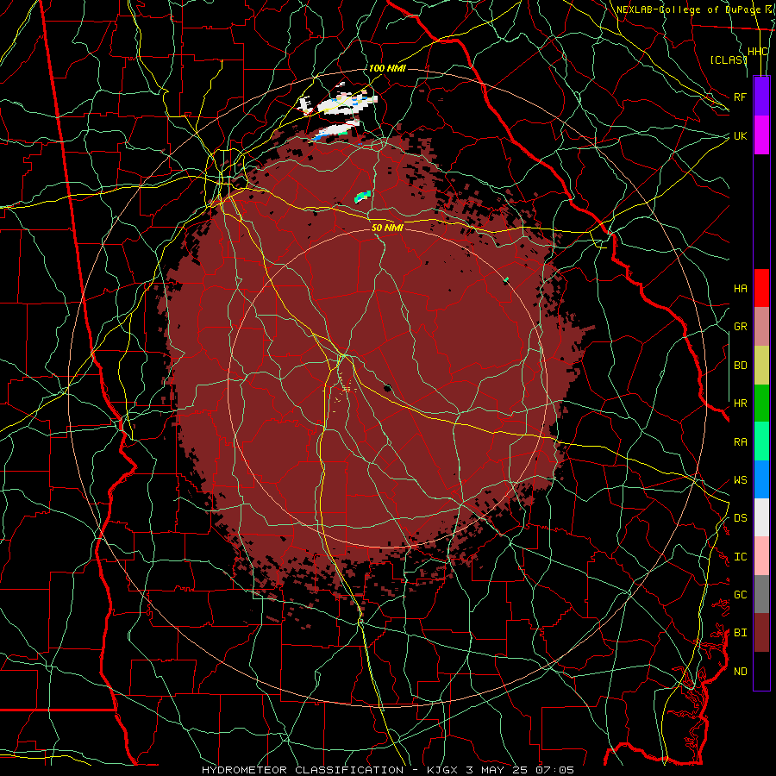Click the ND black legend swatch
Screen dimensions: 776x776
(761, 671)
